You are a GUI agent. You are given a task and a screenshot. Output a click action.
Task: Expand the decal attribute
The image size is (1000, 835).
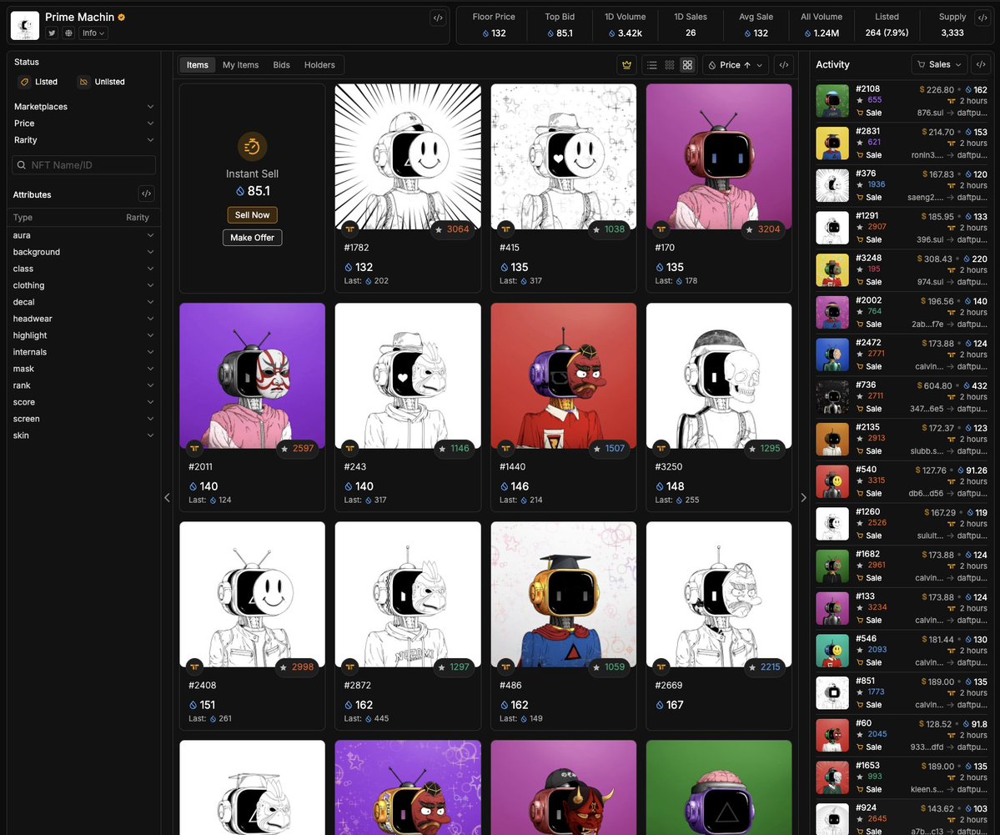point(83,302)
